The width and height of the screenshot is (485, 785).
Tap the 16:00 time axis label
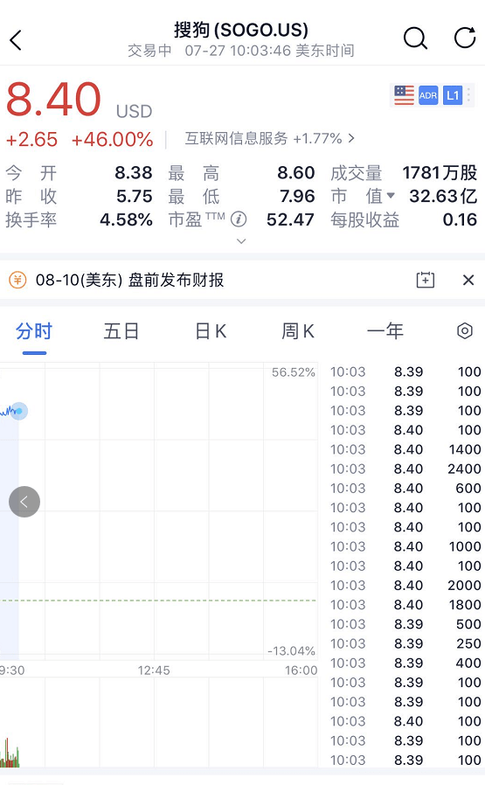click(301, 670)
